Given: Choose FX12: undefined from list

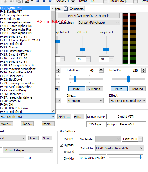Looking at the screenshot, I should coord(25,44).
